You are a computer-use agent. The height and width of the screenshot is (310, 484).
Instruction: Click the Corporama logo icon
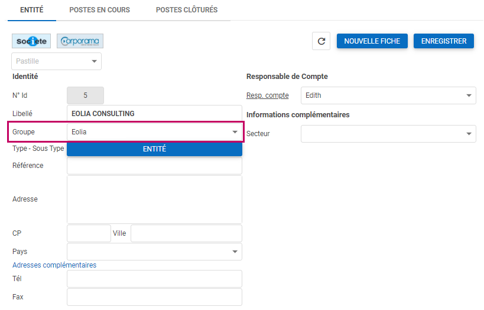click(x=80, y=41)
